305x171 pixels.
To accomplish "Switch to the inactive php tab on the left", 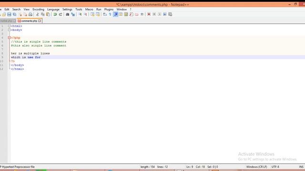I will pyautogui.click(x=8, y=21).
